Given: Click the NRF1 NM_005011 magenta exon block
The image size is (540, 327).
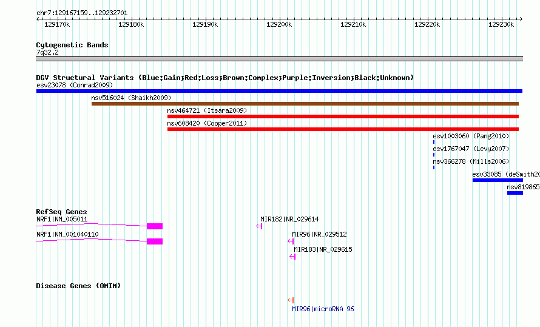Looking at the screenshot, I should 155,226.
